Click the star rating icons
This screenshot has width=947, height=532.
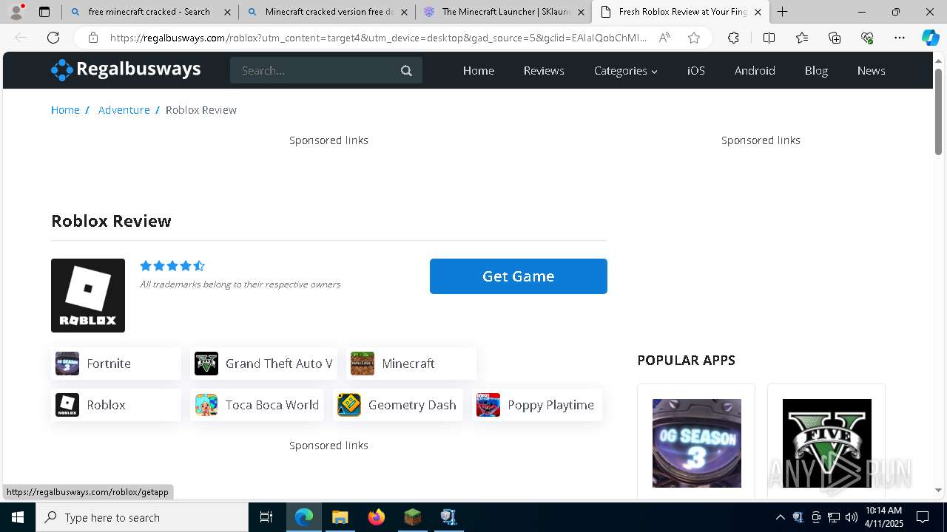tap(172, 266)
